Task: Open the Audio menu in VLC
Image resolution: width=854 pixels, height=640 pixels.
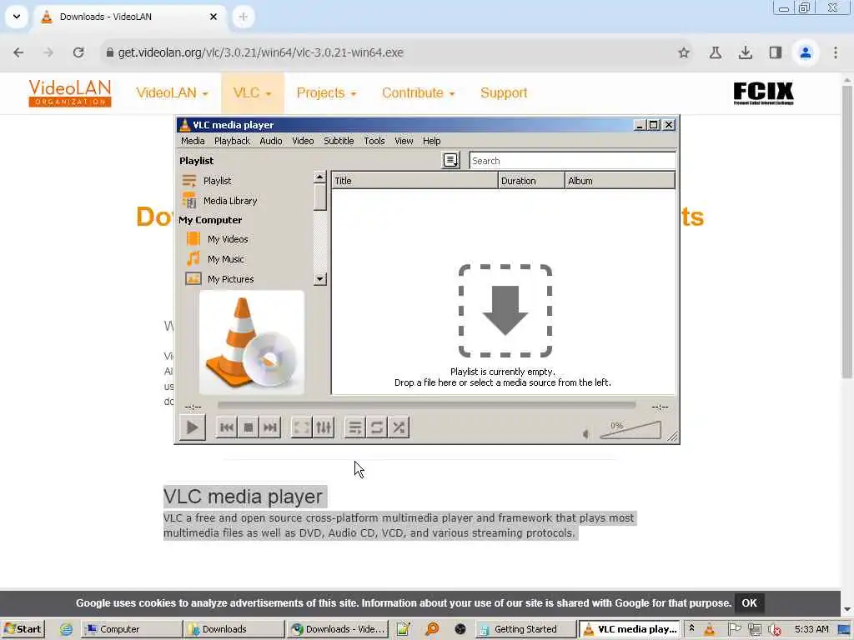Action: tap(271, 141)
